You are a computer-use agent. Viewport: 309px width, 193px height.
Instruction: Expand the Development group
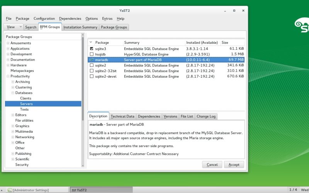coord(8,54)
